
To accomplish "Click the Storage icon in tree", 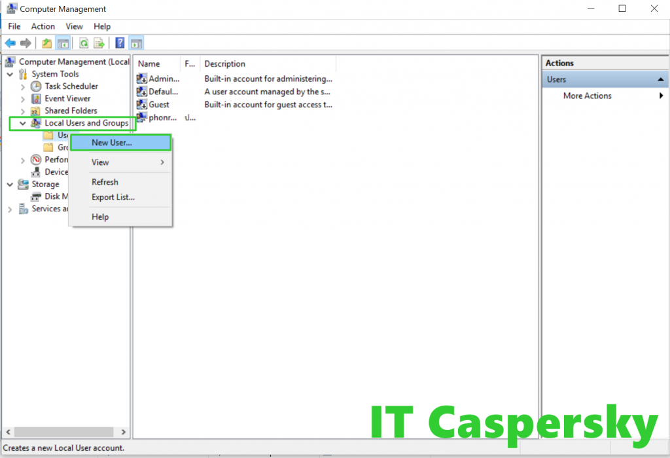I will tap(23, 185).
